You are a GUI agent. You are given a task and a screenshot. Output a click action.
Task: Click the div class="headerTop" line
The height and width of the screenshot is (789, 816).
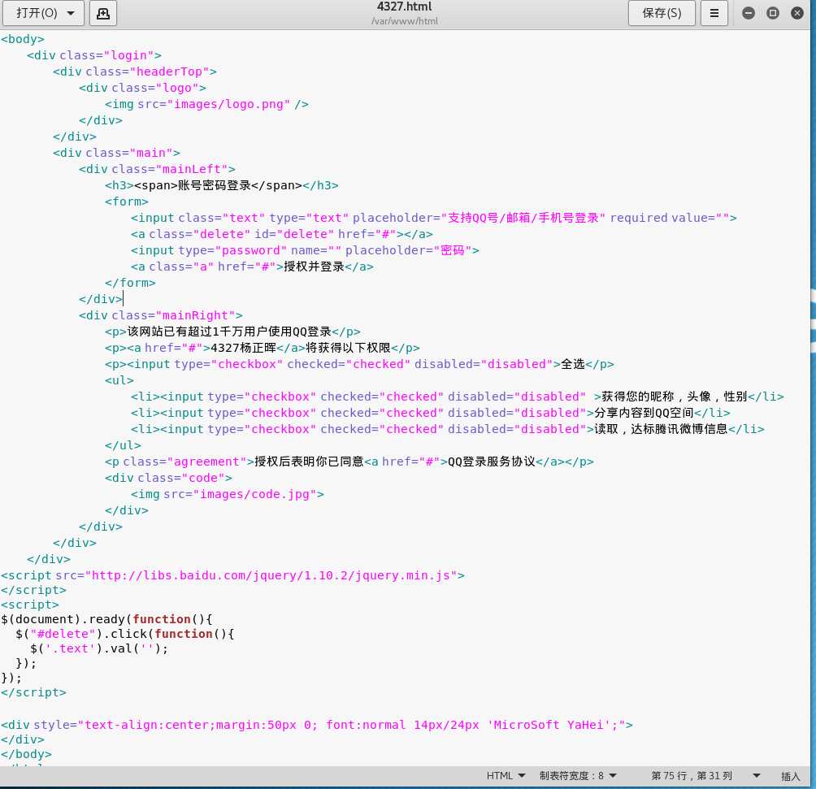tap(135, 72)
